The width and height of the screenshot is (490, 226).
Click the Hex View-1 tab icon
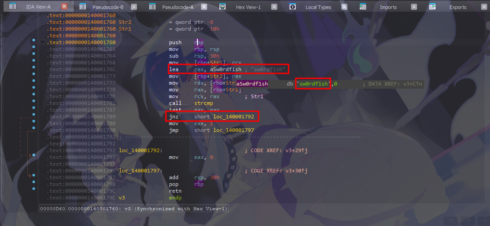point(222,7)
